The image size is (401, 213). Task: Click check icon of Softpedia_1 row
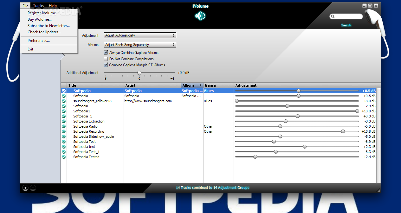click(x=64, y=116)
